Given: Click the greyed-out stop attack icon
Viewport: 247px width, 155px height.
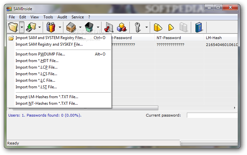Looking at the screenshot, I should [x=184, y=27].
